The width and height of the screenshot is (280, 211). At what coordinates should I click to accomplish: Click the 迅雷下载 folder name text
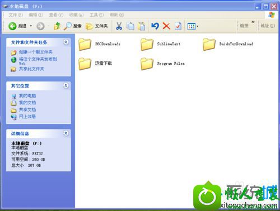point(104,63)
